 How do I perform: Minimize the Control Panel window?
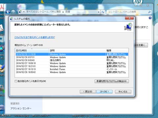point(136,5)
